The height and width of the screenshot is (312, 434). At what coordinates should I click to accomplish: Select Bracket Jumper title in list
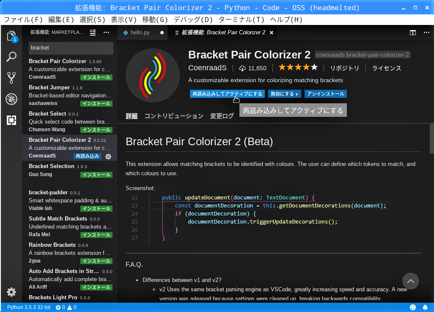[49, 88]
